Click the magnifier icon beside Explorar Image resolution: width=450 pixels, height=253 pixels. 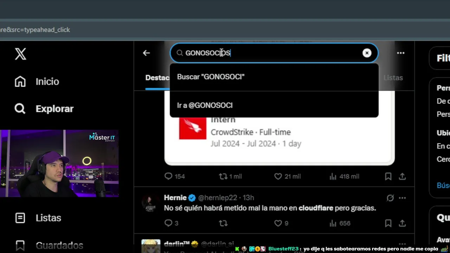(20, 109)
